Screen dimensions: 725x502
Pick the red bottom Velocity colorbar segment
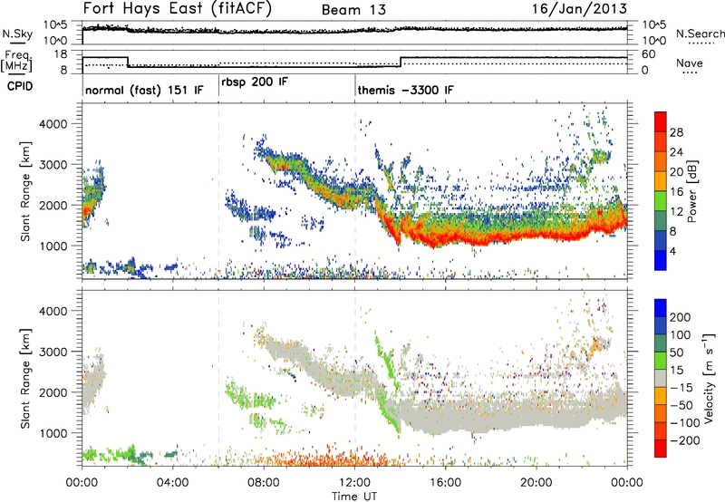click(x=661, y=449)
